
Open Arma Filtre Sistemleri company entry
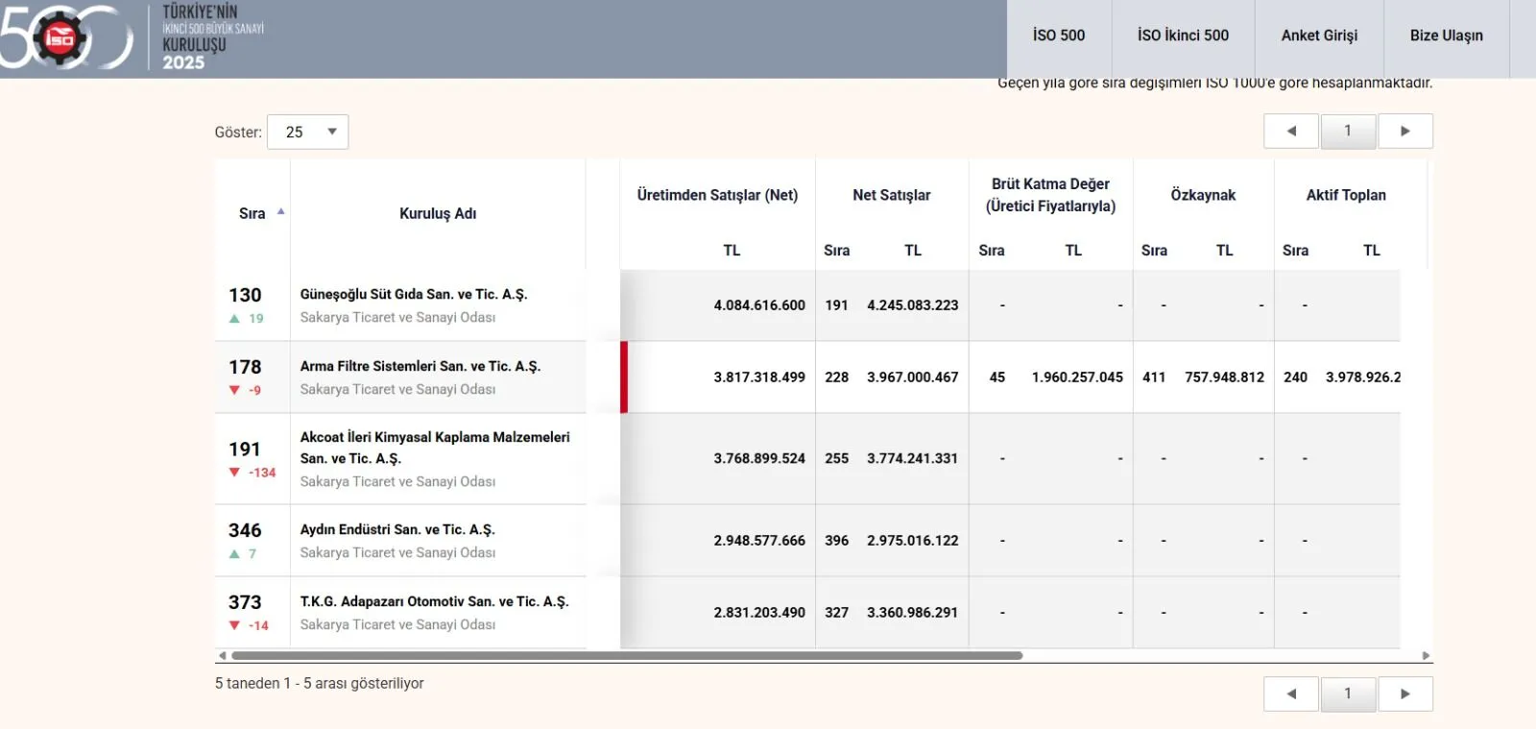point(420,367)
